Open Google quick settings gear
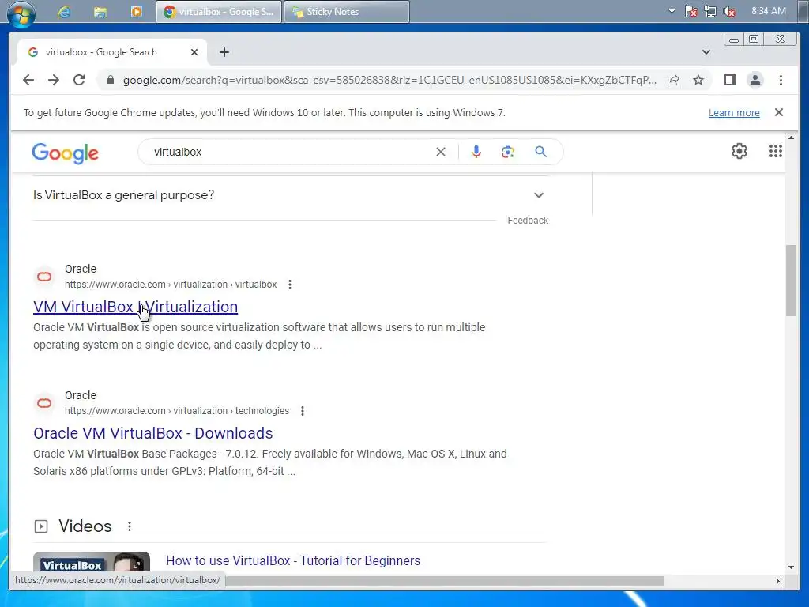809x607 pixels. [739, 151]
